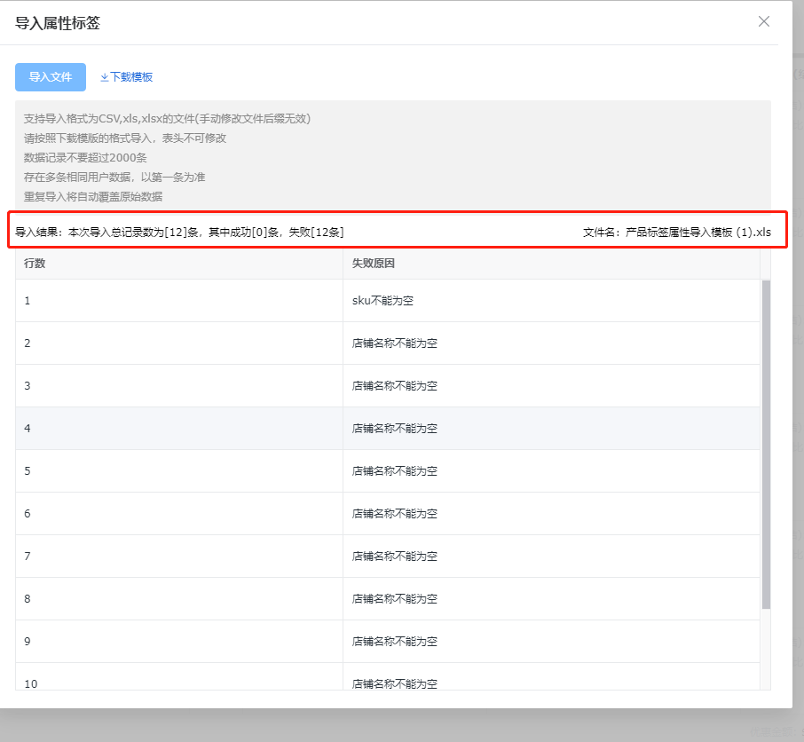Screen dimensions: 804x742
Task: Click the hint 数据记录不要超过2000条
Action: coord(85,157)
